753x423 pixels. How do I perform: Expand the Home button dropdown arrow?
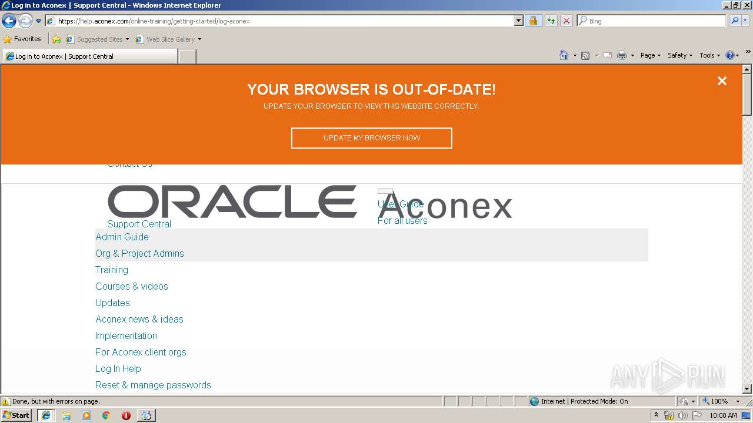coord(575,55)
